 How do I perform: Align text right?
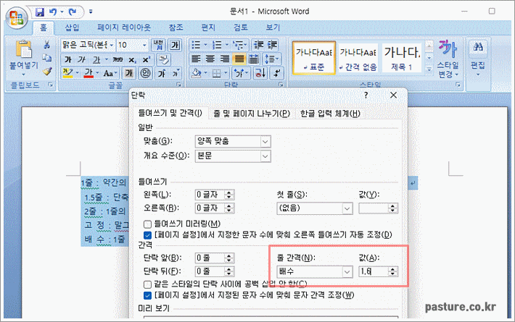[225, 59]
